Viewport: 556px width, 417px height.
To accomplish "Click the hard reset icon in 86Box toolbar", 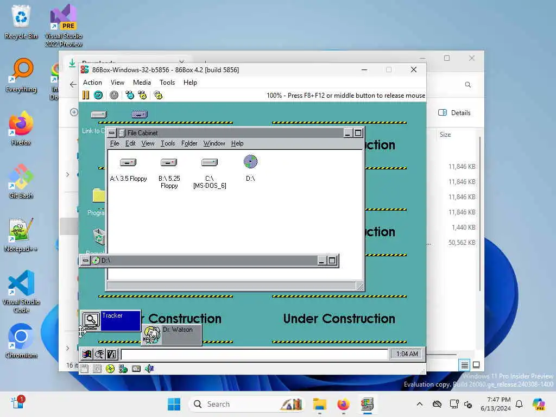I will pos(98,95).
